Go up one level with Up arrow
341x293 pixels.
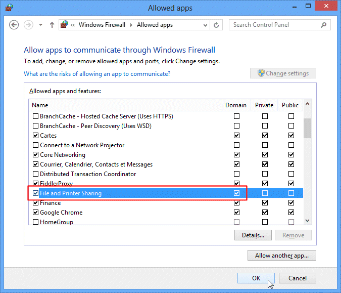[52, 25]
